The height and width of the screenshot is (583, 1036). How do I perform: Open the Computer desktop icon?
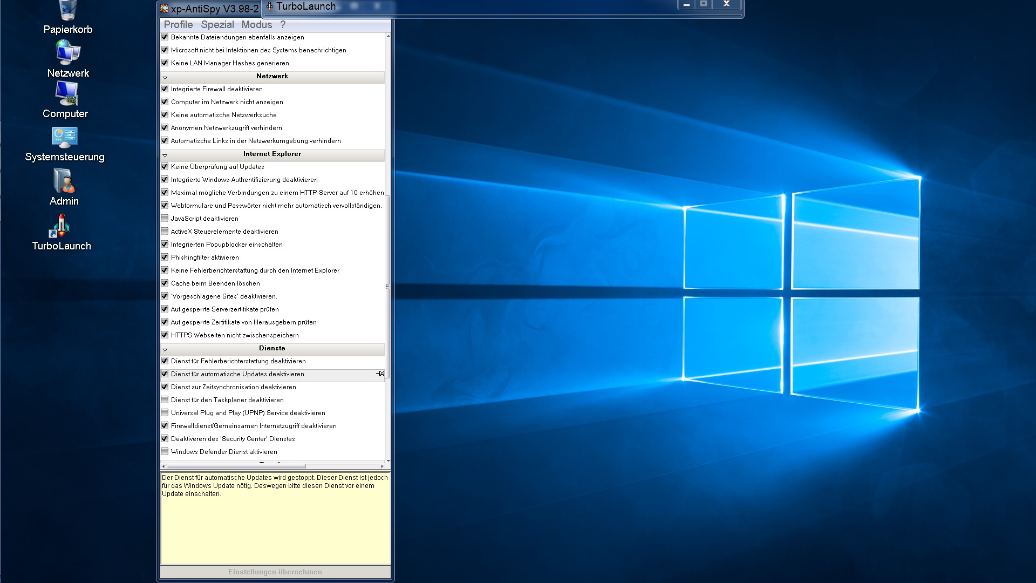coord(66,94)
